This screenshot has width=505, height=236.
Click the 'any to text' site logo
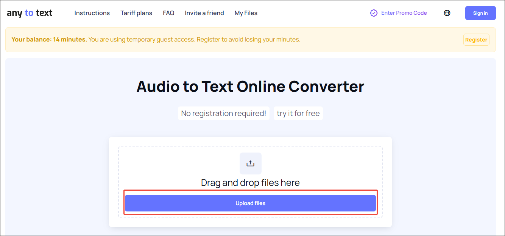point(30,12)
